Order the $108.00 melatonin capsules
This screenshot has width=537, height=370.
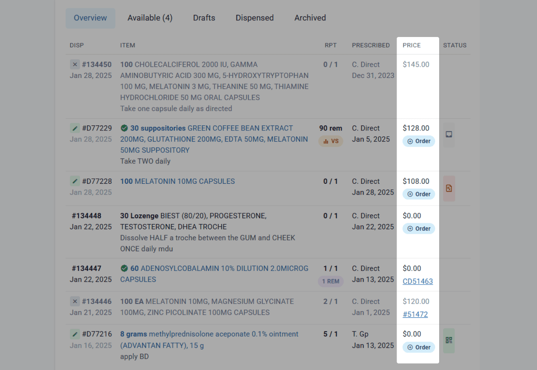[x=419, y=194]
